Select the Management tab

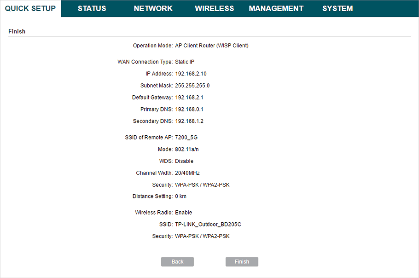[276, 9]
